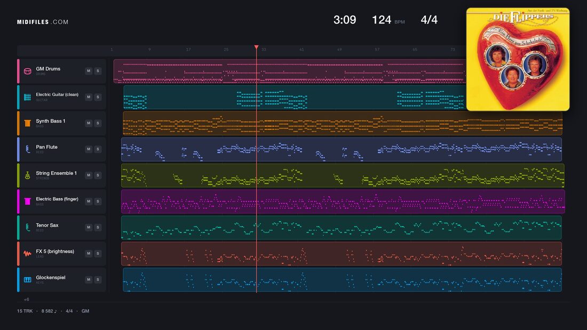587x330 pixels.
Task: Click bar 57 on the timeline ruler
Action: tap(377, 50)
